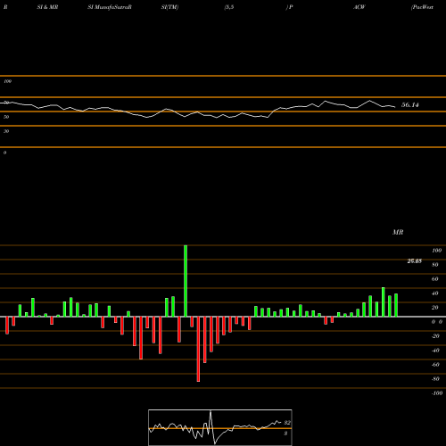Click the MR axis label -100

point(437,393)
